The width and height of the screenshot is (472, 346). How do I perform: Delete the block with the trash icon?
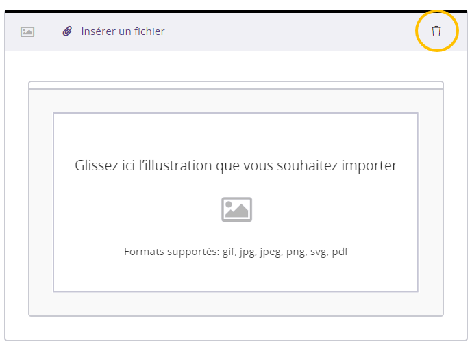(436, 31)
